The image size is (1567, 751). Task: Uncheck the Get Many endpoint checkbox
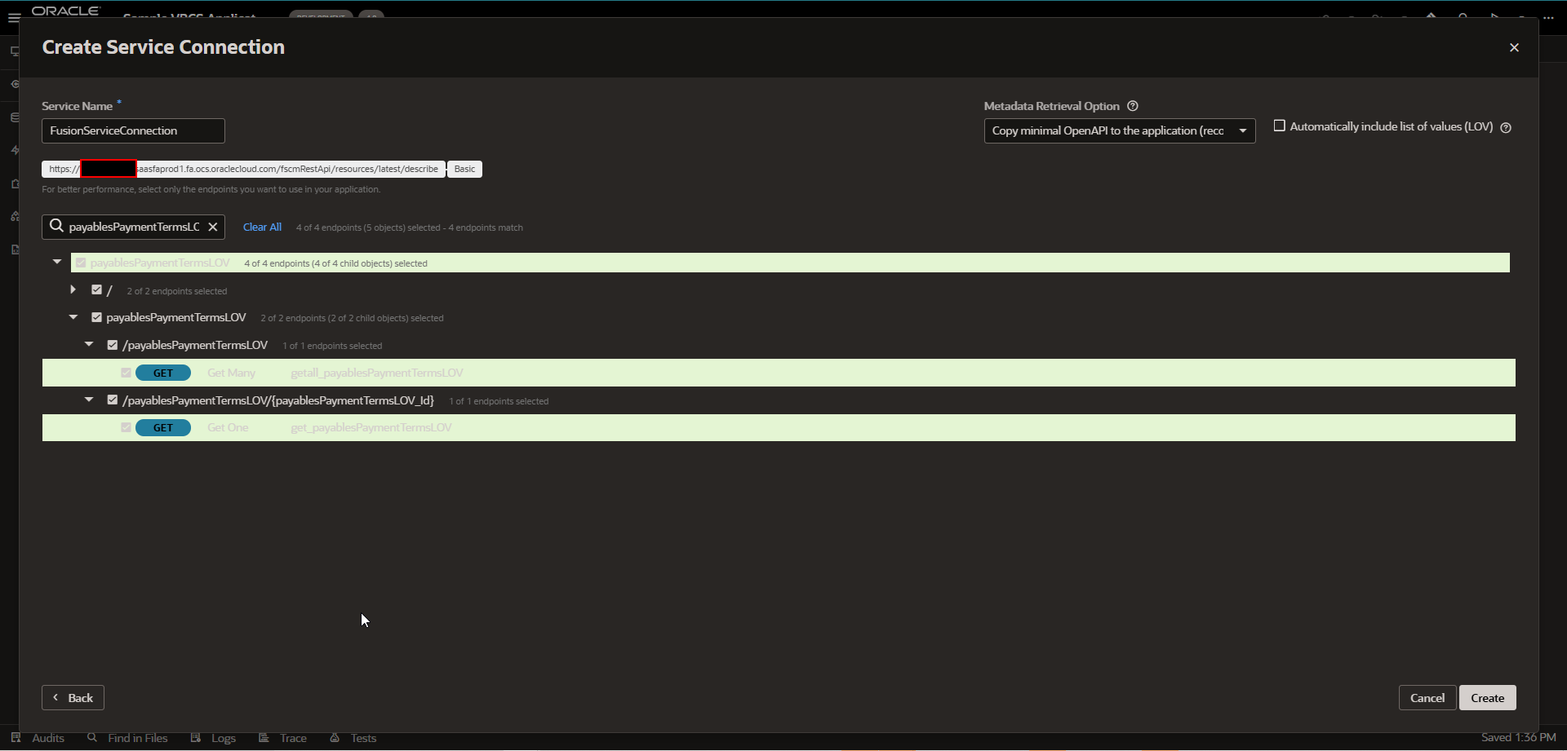(x=126, y=373)
